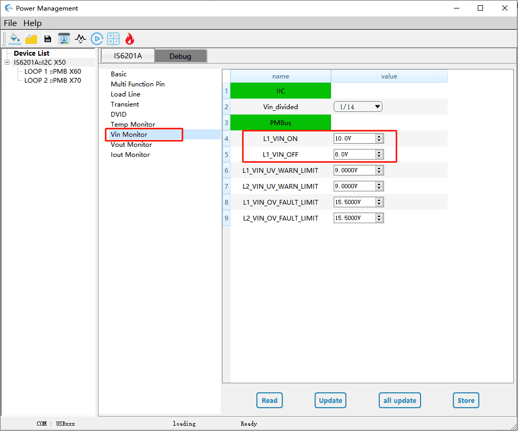Open the File menu

click(11, 23)
